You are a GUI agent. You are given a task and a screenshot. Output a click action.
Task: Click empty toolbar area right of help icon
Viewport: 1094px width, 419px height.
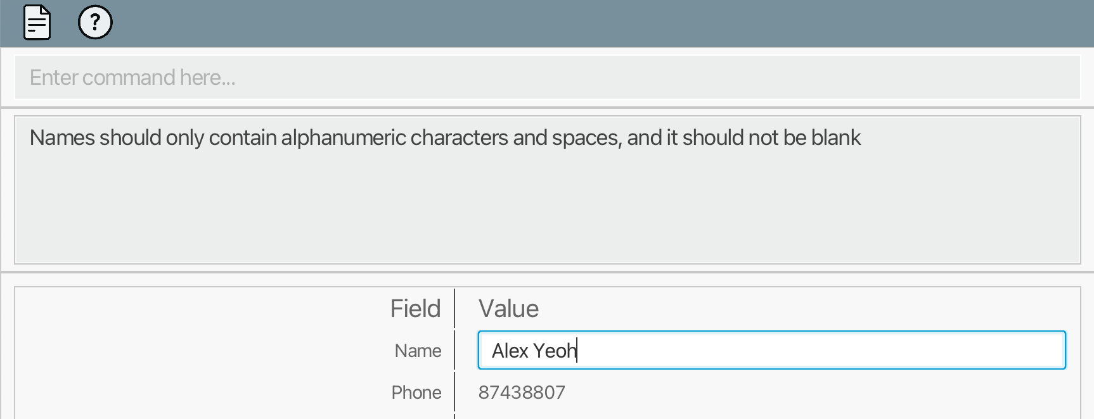570,23
